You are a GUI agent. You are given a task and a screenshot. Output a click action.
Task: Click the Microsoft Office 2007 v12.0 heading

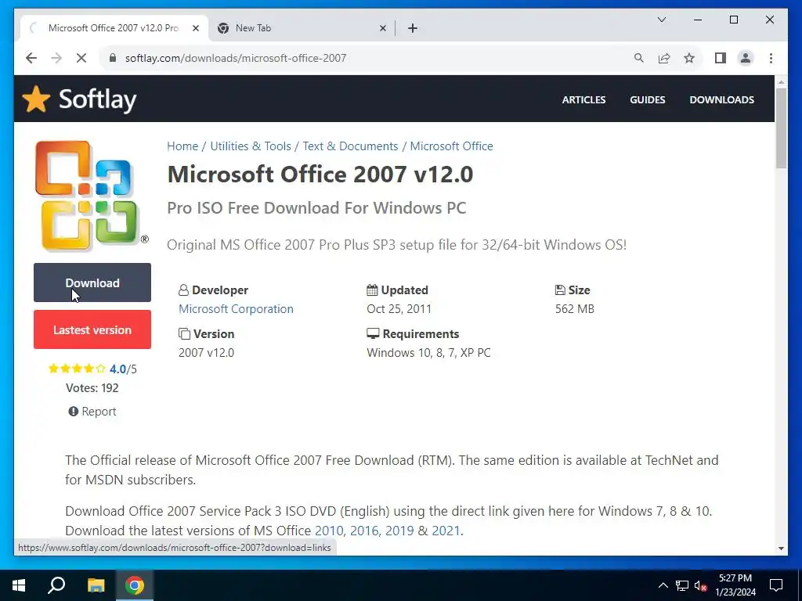[x=320, y=175]
